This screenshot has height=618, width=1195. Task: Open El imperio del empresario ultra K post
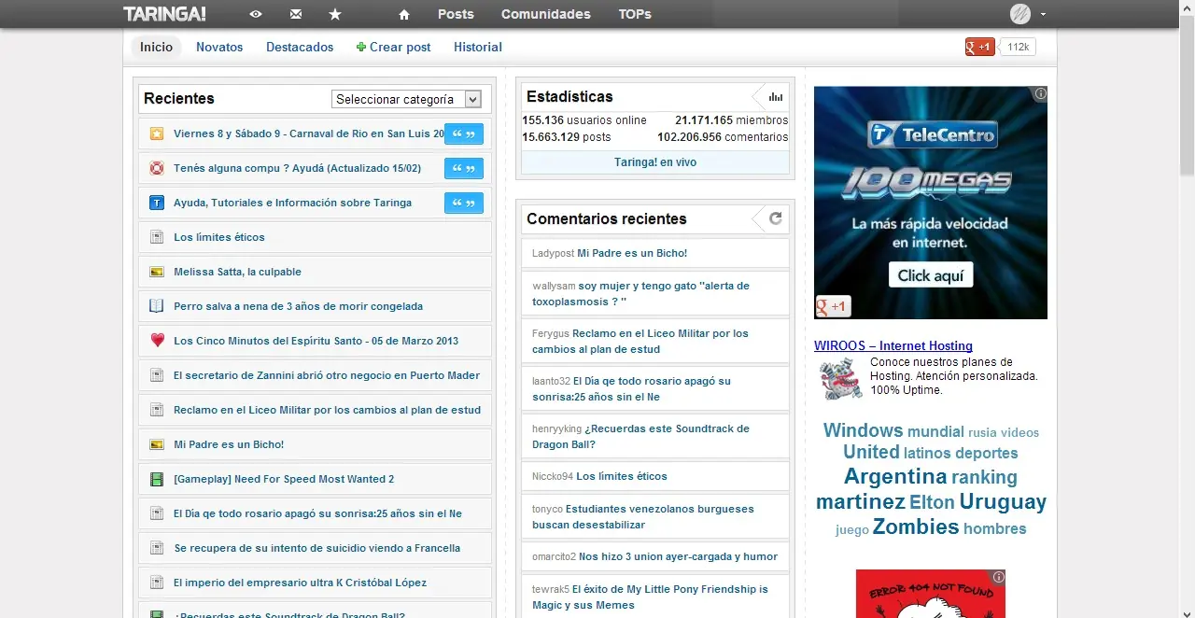[x=300, y=583]
